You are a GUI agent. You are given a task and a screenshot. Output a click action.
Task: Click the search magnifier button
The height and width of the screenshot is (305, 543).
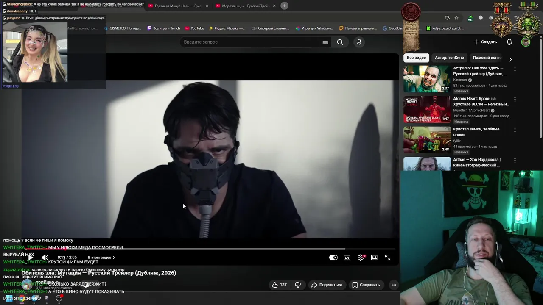[x=340, y=42]
